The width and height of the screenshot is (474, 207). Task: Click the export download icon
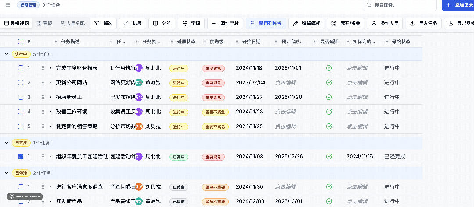(x=451, y=24)
